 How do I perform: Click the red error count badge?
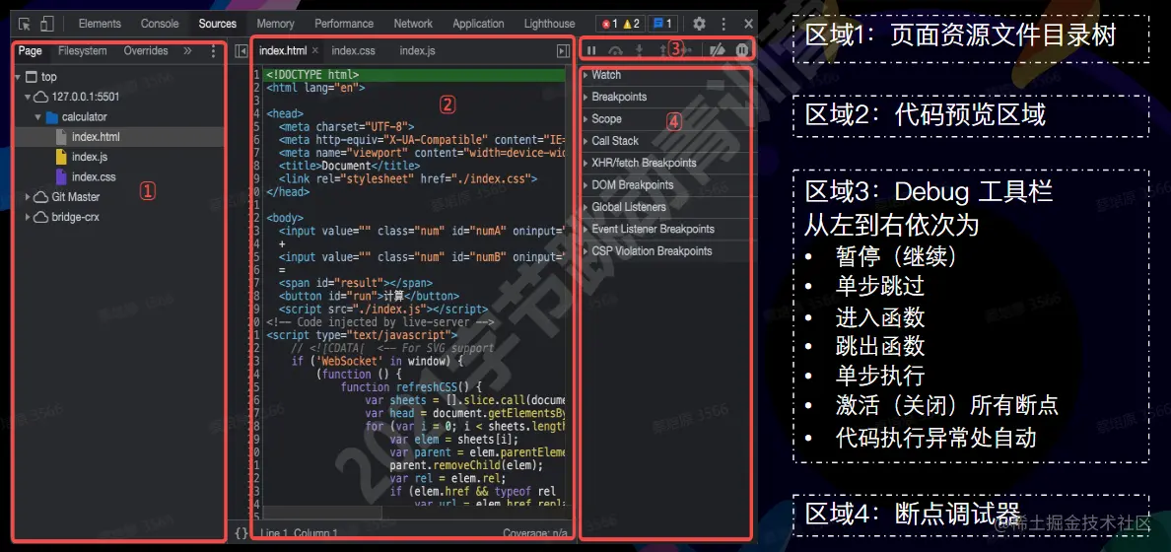[x=609, y=24]
